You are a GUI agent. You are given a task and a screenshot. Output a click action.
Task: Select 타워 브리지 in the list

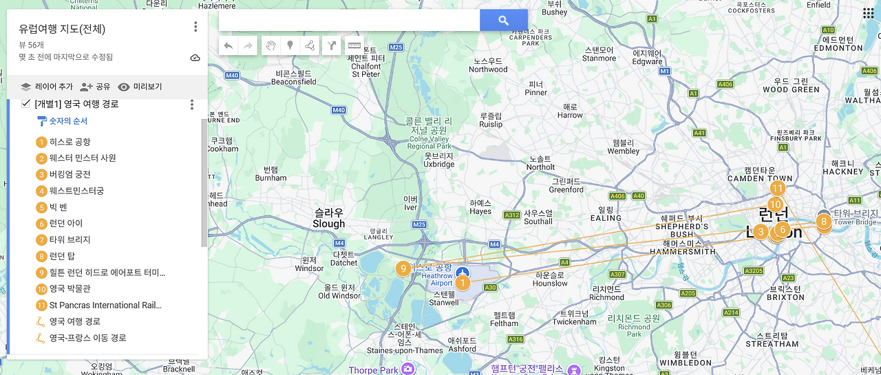pyautogui.click(x=70, y=240)
